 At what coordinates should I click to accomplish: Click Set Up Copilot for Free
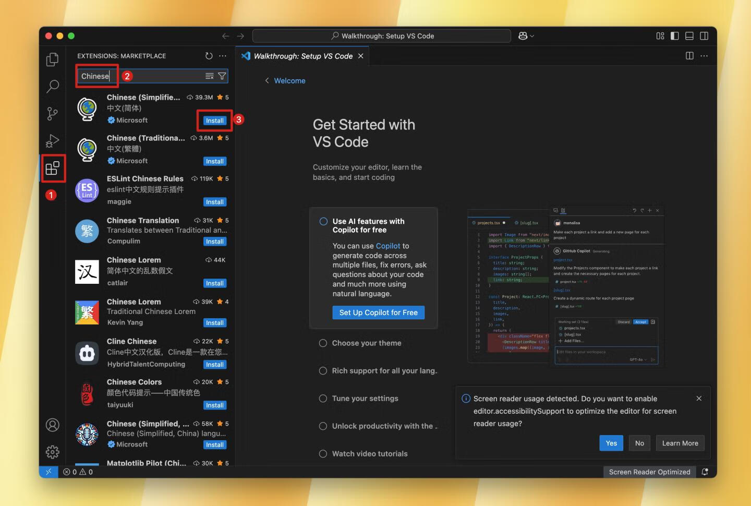click(x=378, y=312)
